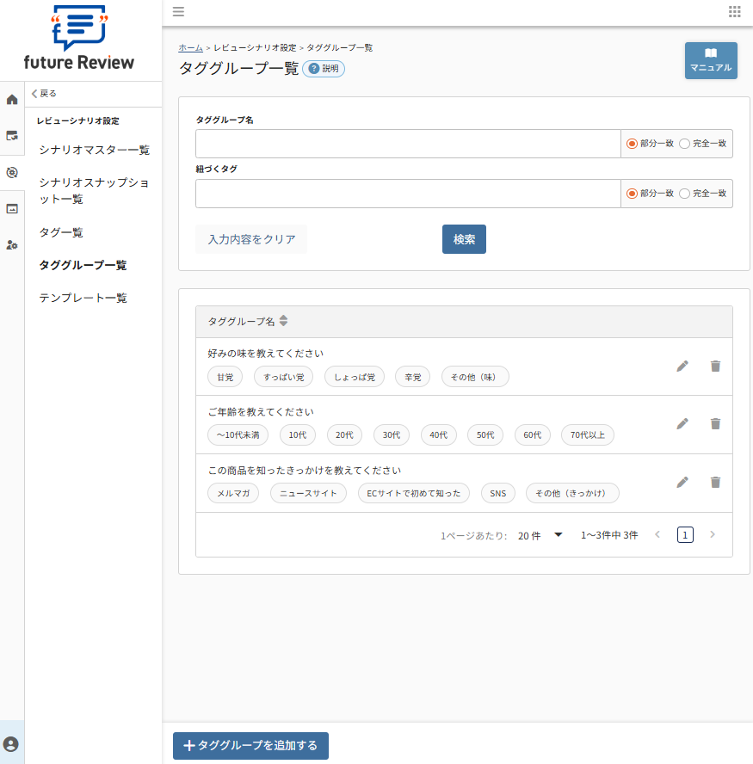Expand the hamburger menu at top
The height and width of the screenshot is (764, 753).
pyautogui.click(x=178, y=12)
